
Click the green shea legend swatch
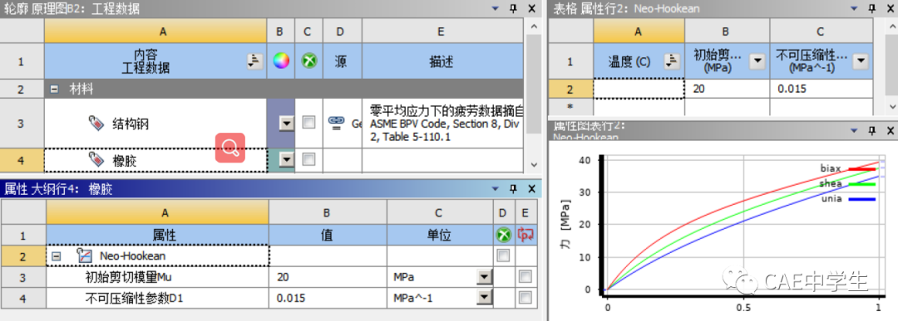[862, 184]
